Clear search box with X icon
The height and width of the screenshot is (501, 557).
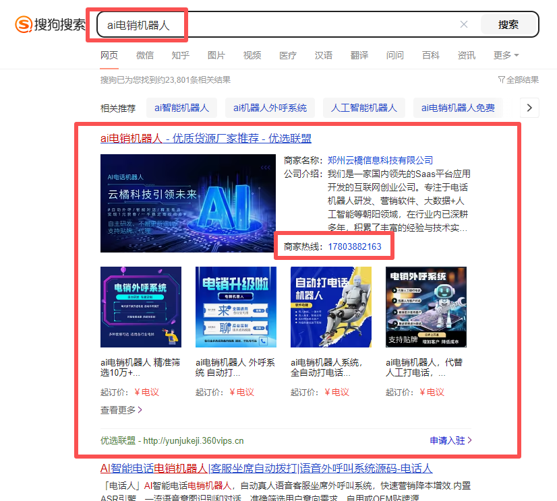pos(464,25)
